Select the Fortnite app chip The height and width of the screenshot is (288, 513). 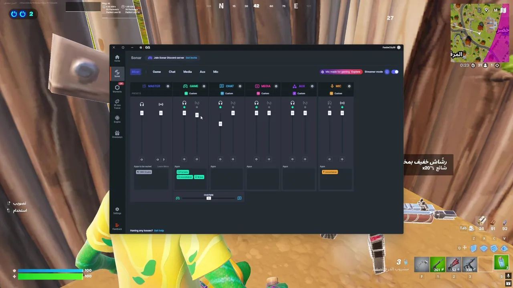point(183,172)
